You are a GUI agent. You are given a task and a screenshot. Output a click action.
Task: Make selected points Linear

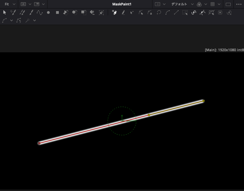[176, 13]
